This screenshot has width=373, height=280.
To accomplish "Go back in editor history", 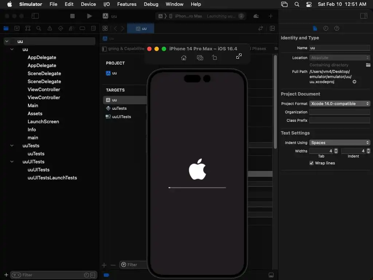I will [115, 28].
